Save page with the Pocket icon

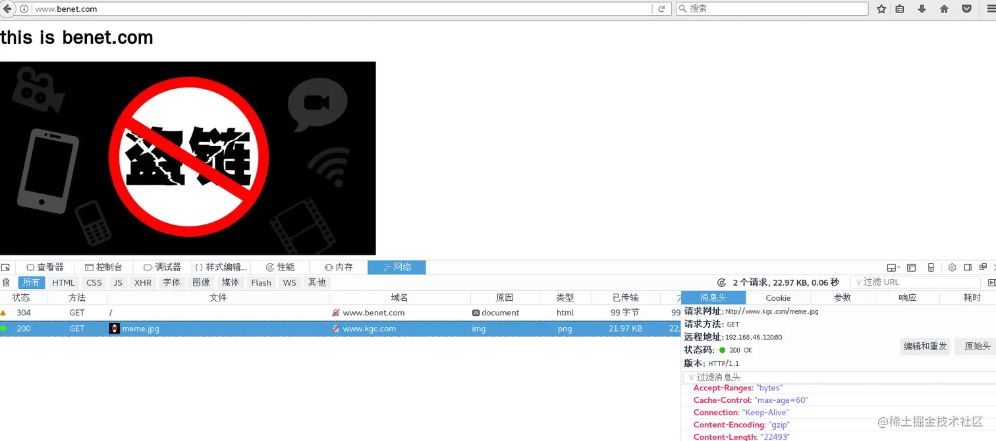[966, 9]
